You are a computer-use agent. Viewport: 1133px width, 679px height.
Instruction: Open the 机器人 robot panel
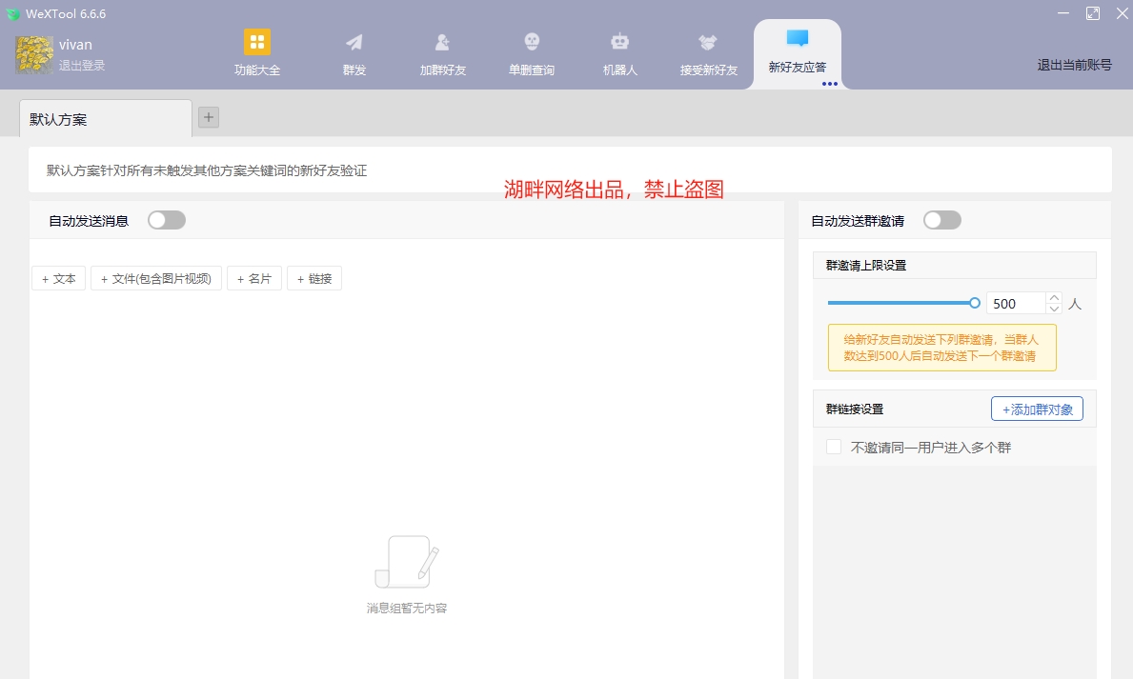619,52
